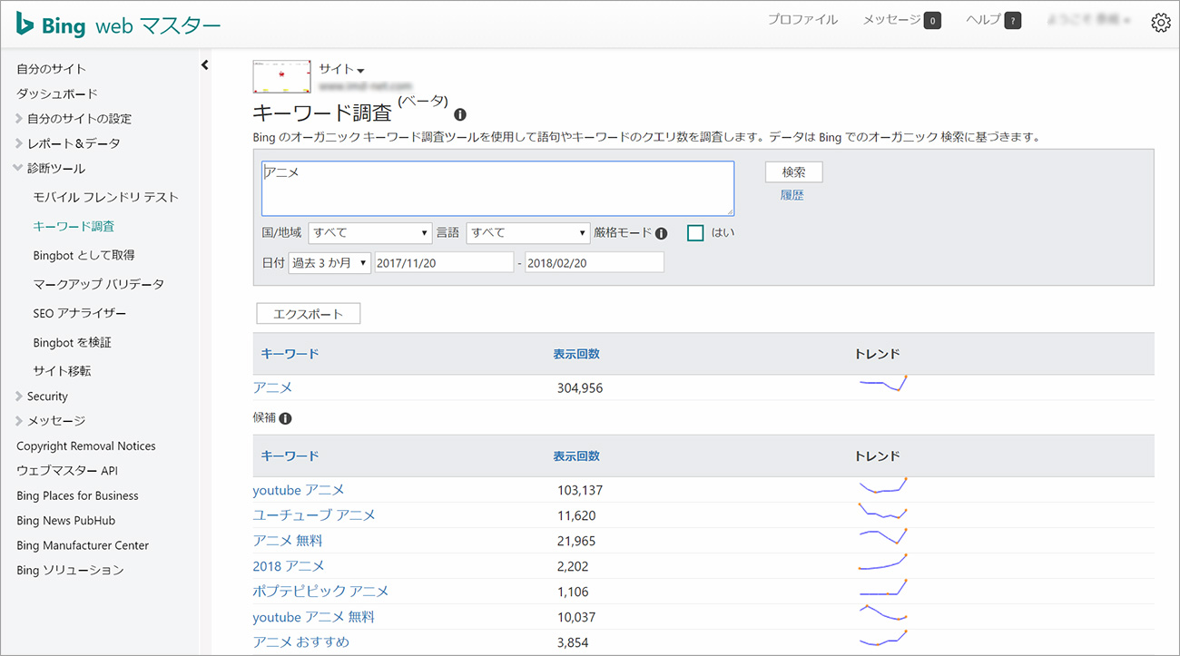The height and width of the screenshot is (656, 1180).
Task: Open the youtube アニメ keyword link
Action: pyautogui.click(x=299, y=490)
